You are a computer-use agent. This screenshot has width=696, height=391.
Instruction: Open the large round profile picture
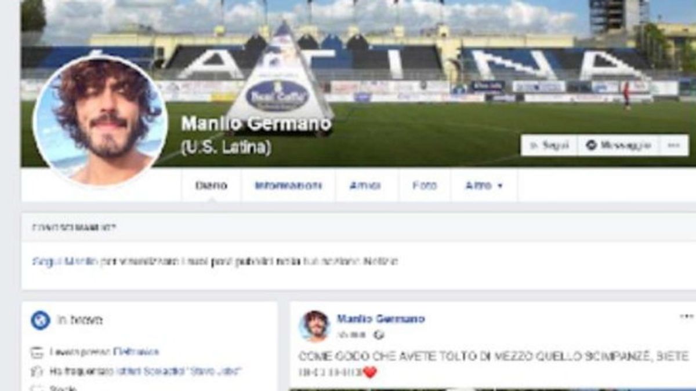pos(101,121)
